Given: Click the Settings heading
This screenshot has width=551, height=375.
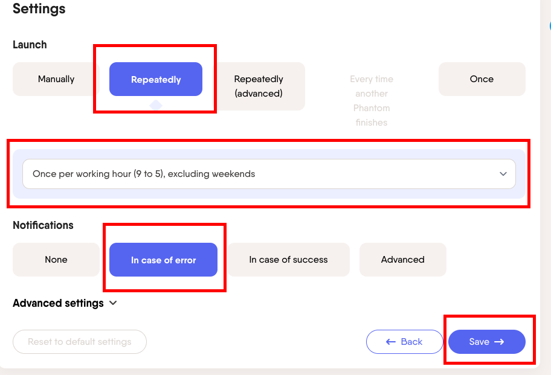Looking at the screenshot, I should pos(39,9).
